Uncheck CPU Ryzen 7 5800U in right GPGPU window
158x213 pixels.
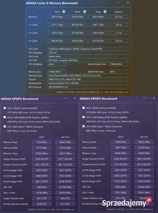pyautogui.click(x=84, y=126)
